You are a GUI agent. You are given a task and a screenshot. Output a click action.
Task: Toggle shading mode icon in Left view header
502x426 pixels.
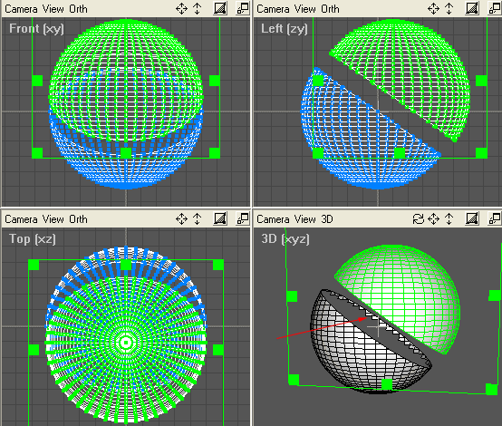click(472, 8)
